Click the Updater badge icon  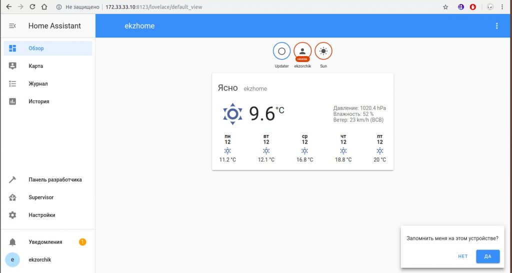[281, 51]
